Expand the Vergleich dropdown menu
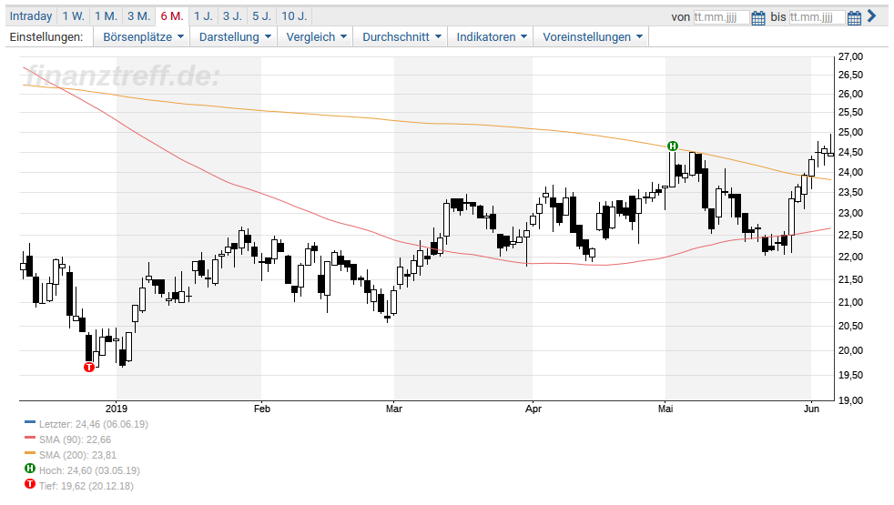 (x=315, y=36)
